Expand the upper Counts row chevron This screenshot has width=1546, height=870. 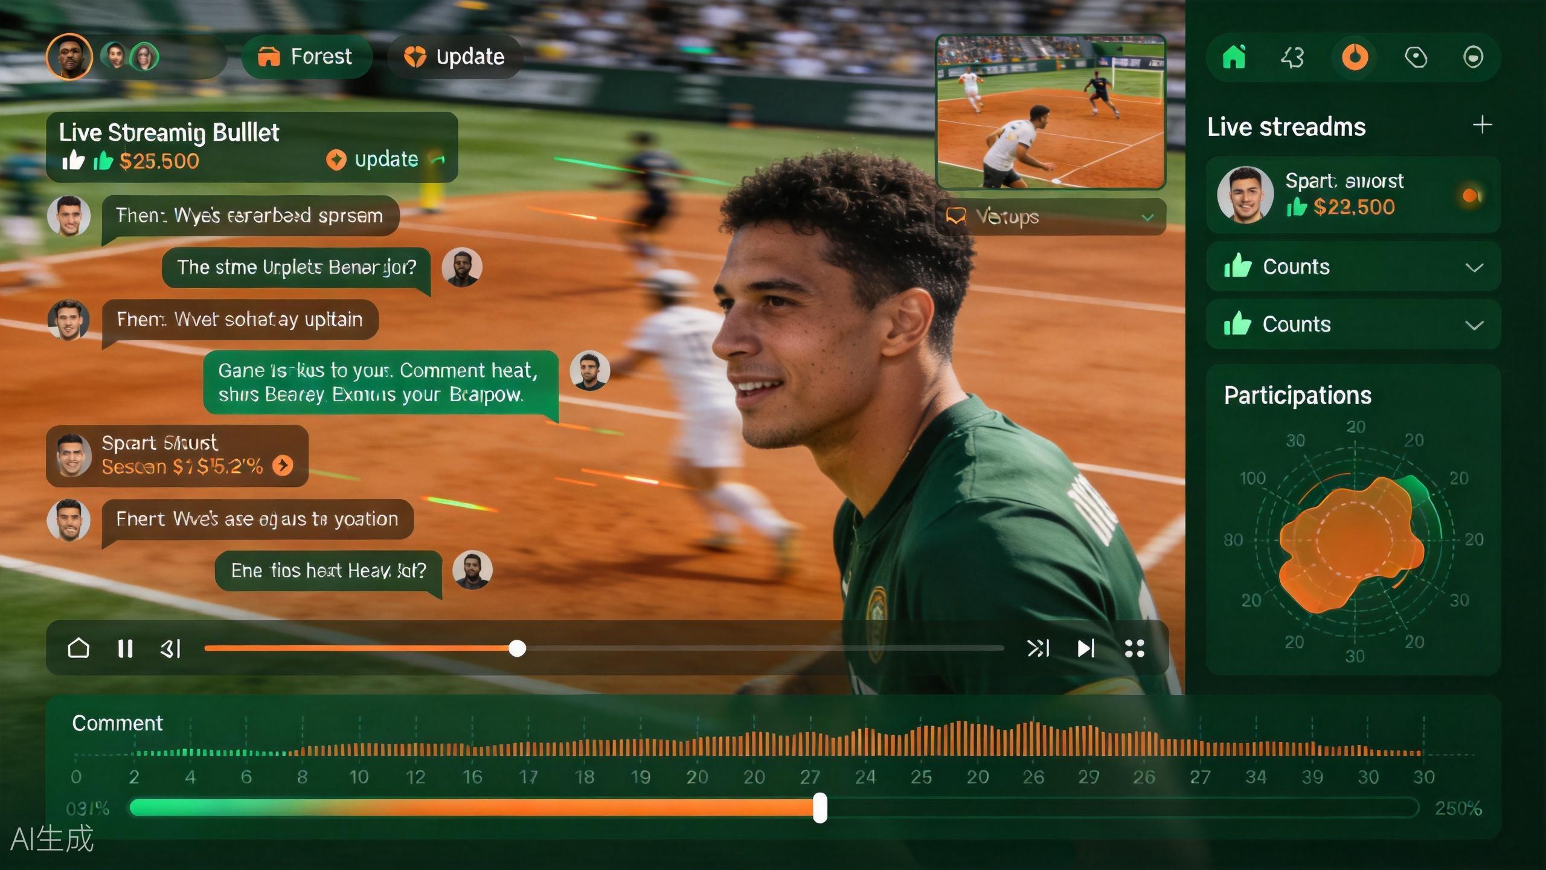pyautogui.click(x=1474, y=267)
